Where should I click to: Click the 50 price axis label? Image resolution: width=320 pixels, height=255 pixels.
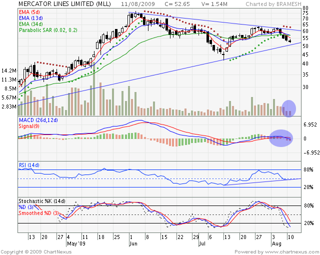305,46
